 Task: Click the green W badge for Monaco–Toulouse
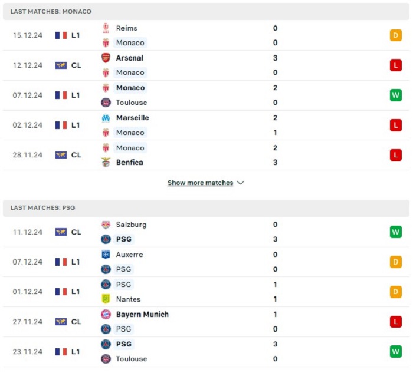[396, 95]
